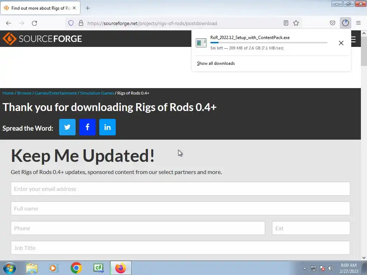Share on Facebook button
Screen dimensions: 367x275
pos(87,127)
